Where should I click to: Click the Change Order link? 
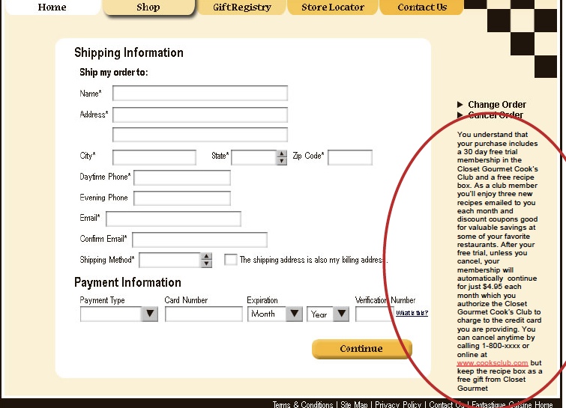[497, 105]
